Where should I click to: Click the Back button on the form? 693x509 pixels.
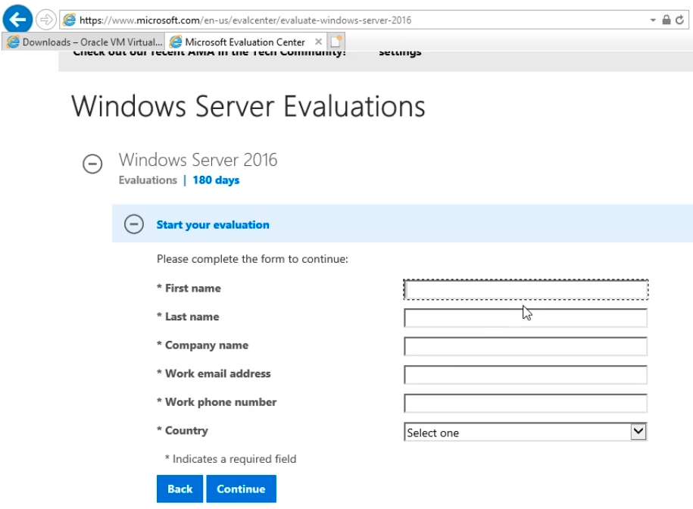click(180, 489)
